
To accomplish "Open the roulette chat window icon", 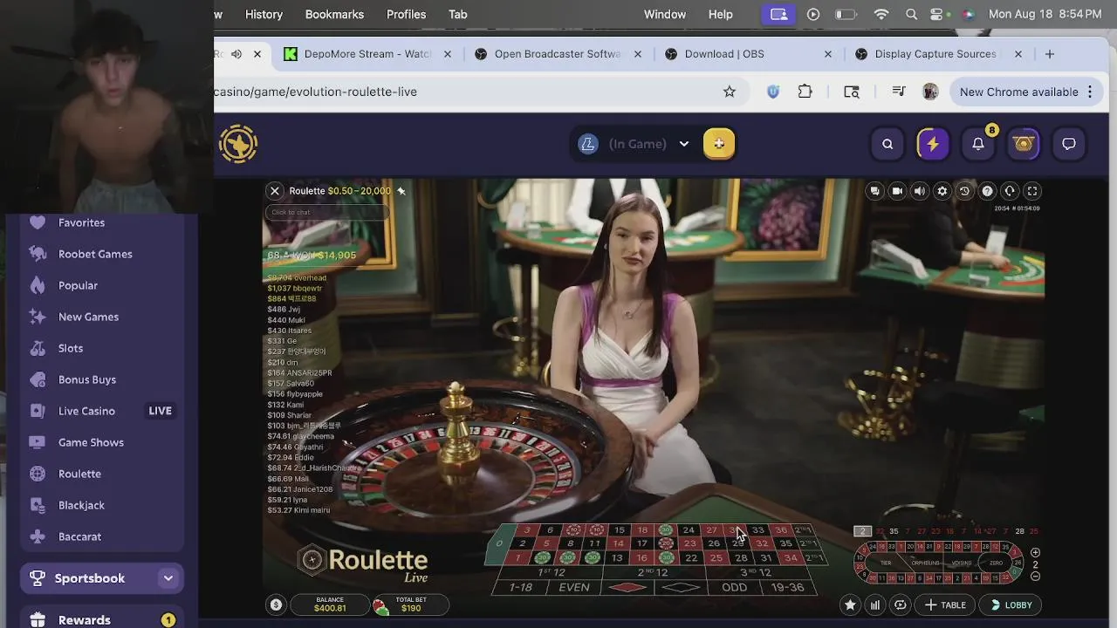I will [874, 191].
